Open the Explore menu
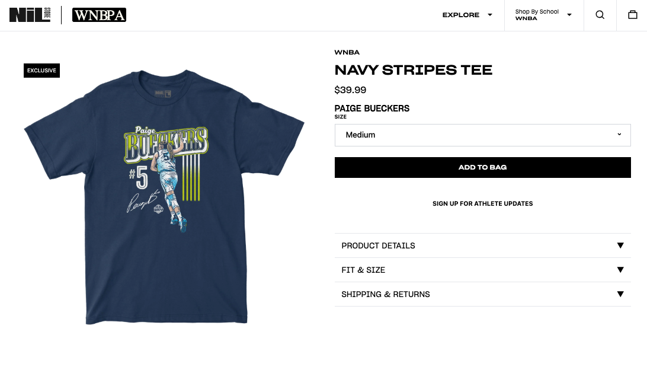Screen dimensions: 647x370 [x=461, y=15]
